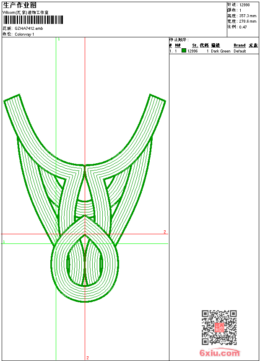
Task: Click the Colorway 1 label
Action: pyautogui.click(x=24, y=34)
